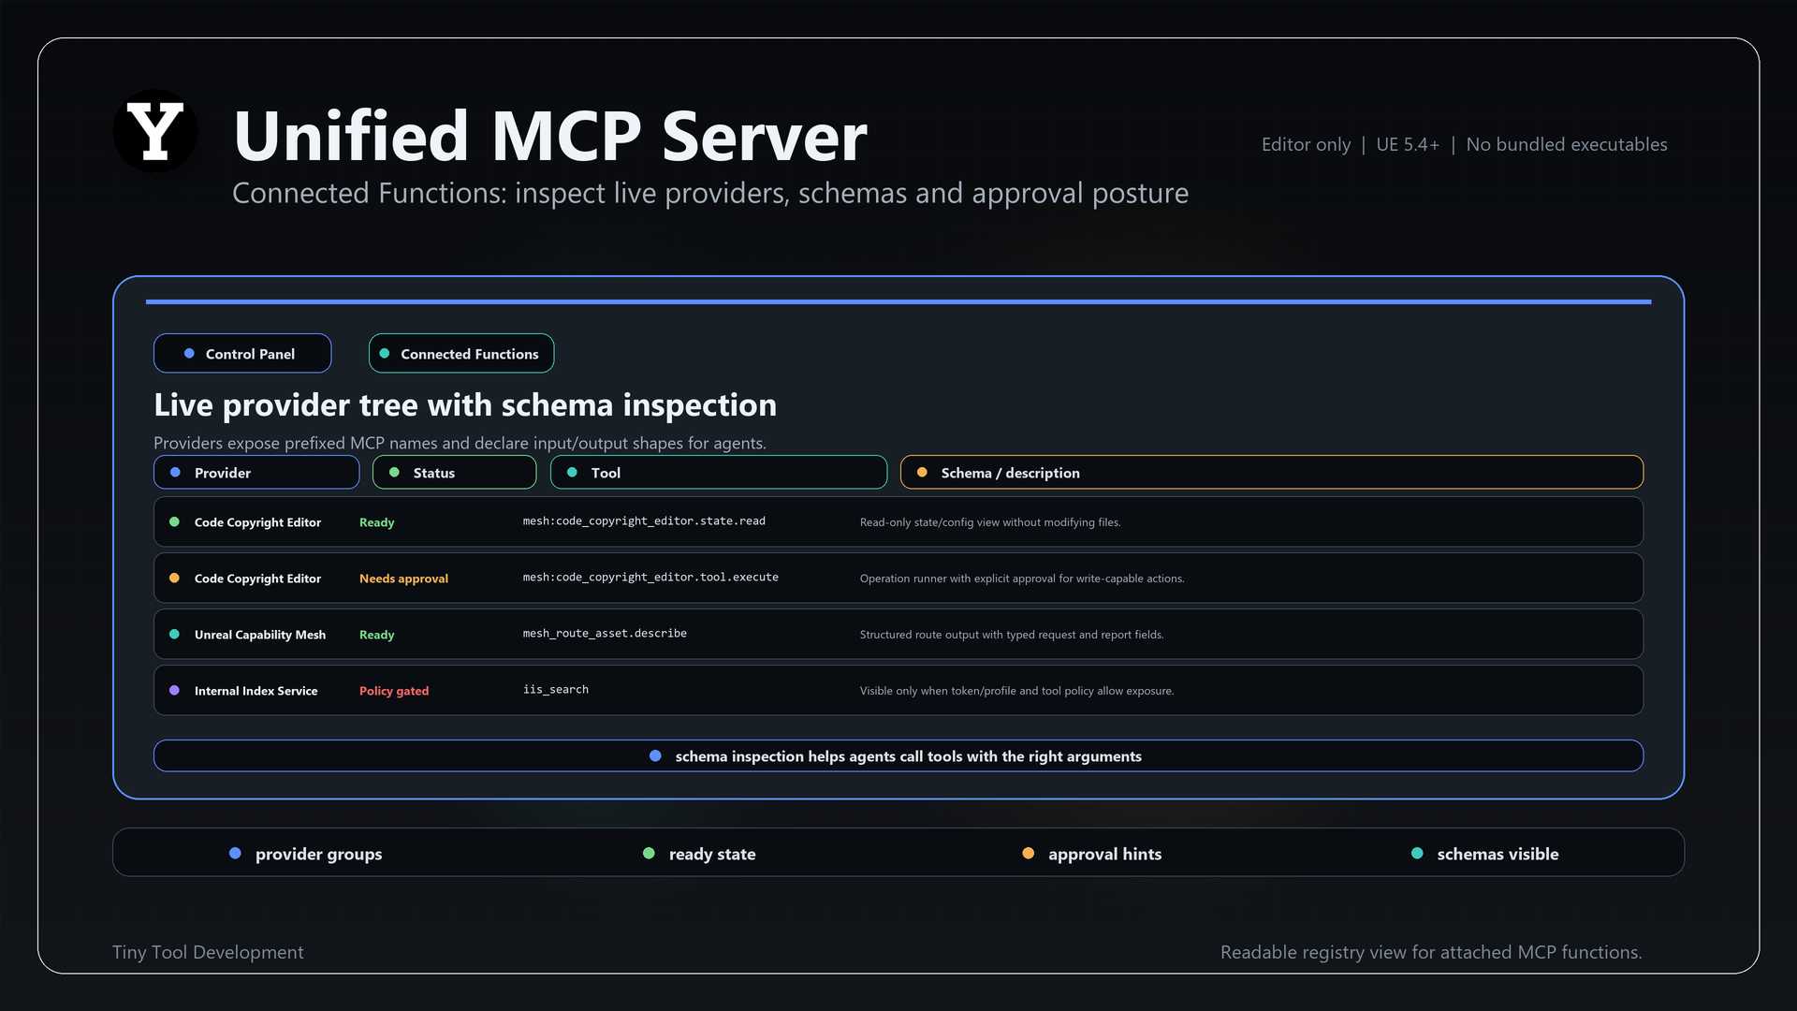Select the Provider column header
1797x1011 pixels.
point(256,473)
